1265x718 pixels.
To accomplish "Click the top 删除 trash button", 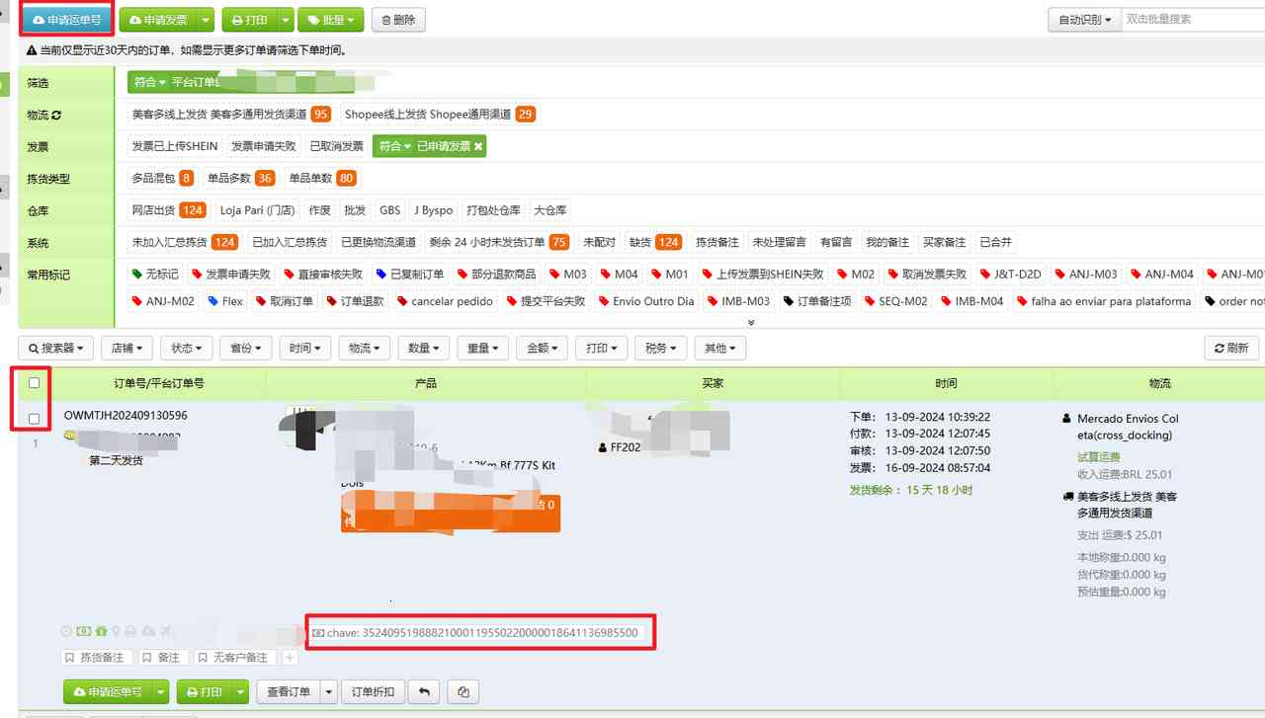I will [x=396, y=20].
